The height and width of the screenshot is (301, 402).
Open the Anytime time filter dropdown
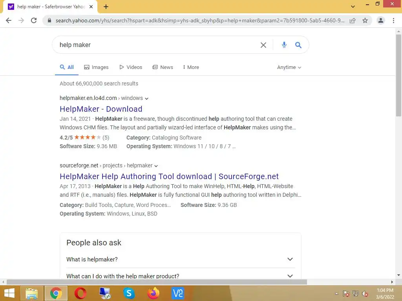289,67
